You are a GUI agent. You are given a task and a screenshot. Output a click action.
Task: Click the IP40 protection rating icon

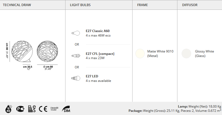pos(8,109)
